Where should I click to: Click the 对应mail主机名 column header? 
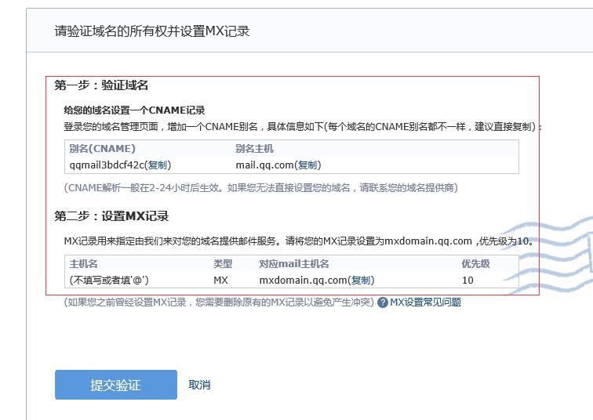294,263
